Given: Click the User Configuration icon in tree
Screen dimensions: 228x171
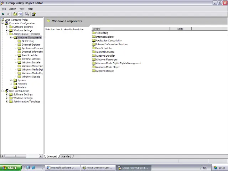Looking at the screenshot, I should click(x=6, y=91).
